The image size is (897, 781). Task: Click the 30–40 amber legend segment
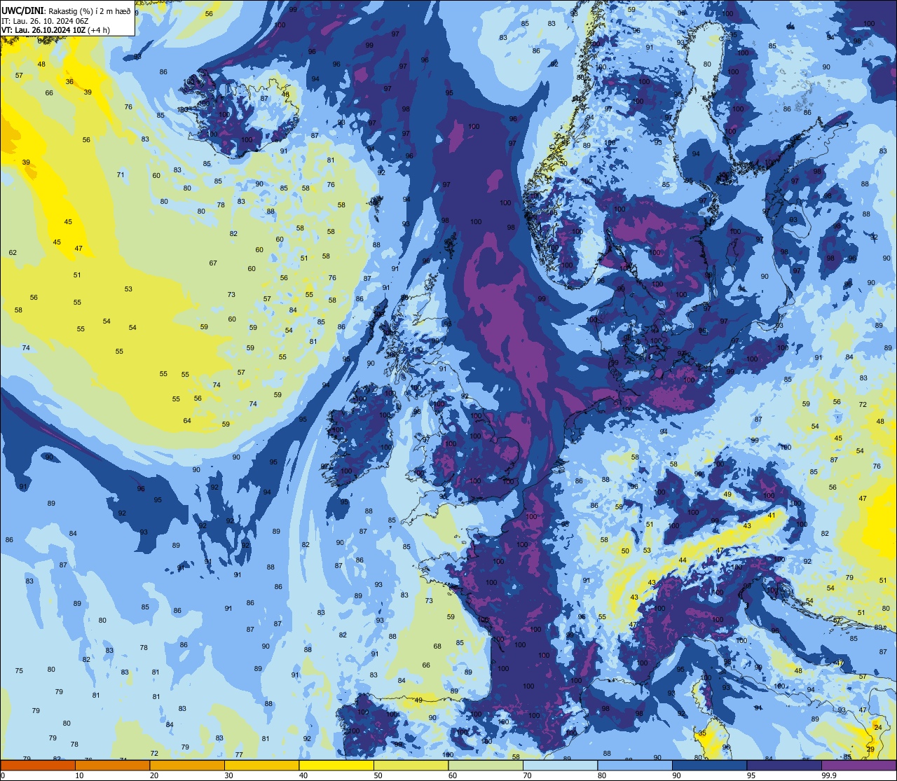(261, 765)
